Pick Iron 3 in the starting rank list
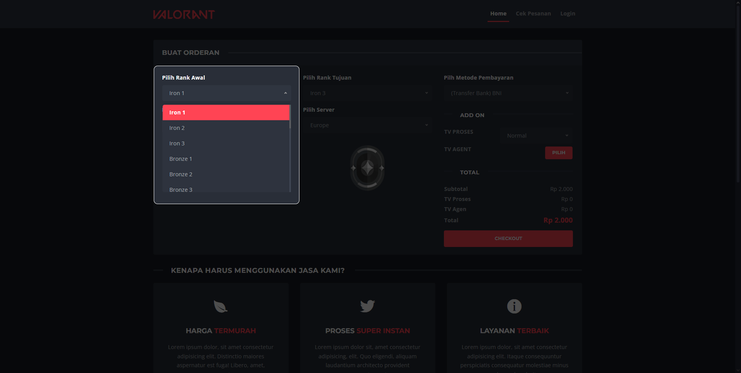 [x=226, y=143]
